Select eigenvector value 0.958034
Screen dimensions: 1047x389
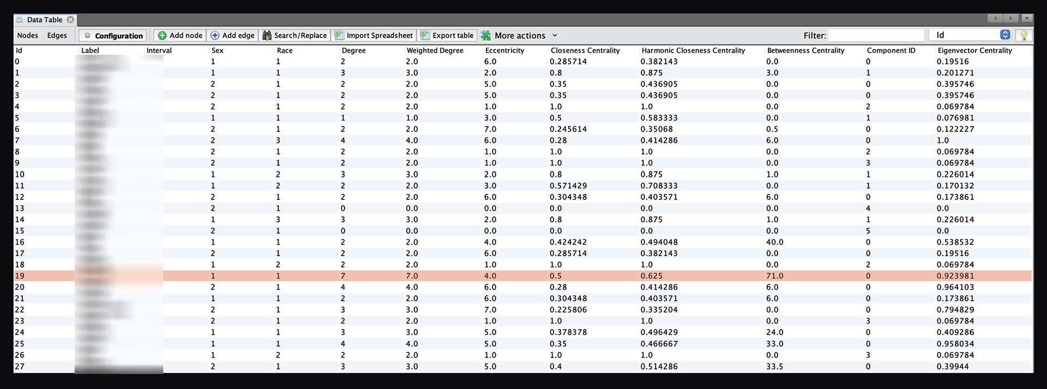[x=955, y=344]
